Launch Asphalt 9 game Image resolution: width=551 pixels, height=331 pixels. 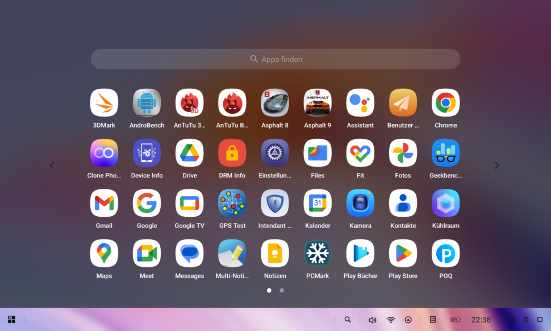tap(318, 103)
